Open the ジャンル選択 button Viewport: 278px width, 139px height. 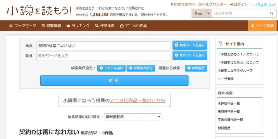(111, 68)
